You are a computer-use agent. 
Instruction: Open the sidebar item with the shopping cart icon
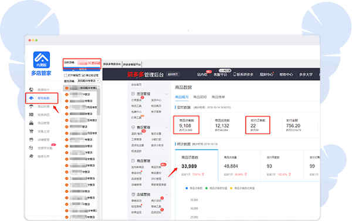32,131
